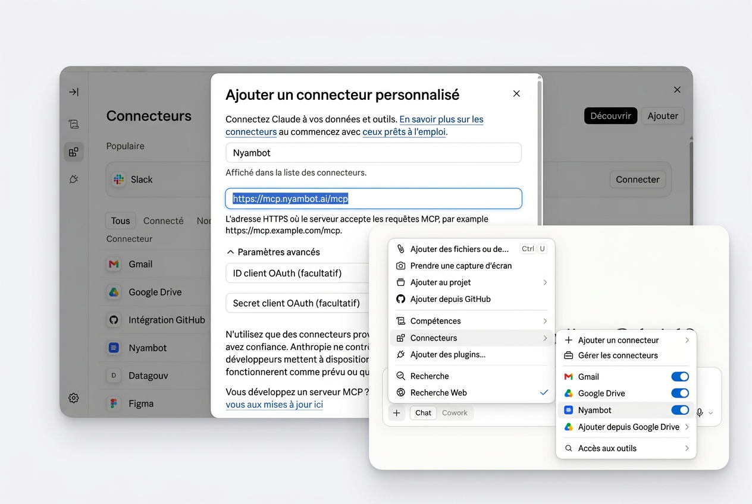Open the dropdown chevron beside the microphone
This screenshot has width=752, height=504.
click(x=710, y=413)
